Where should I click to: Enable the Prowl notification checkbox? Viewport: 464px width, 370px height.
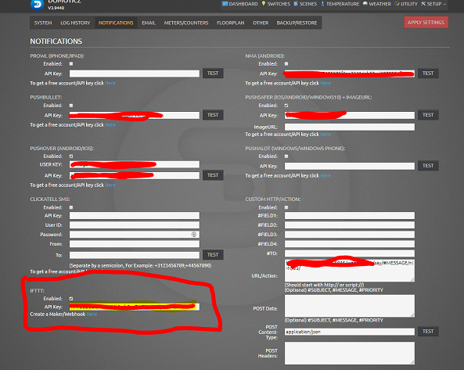(71, 63)
